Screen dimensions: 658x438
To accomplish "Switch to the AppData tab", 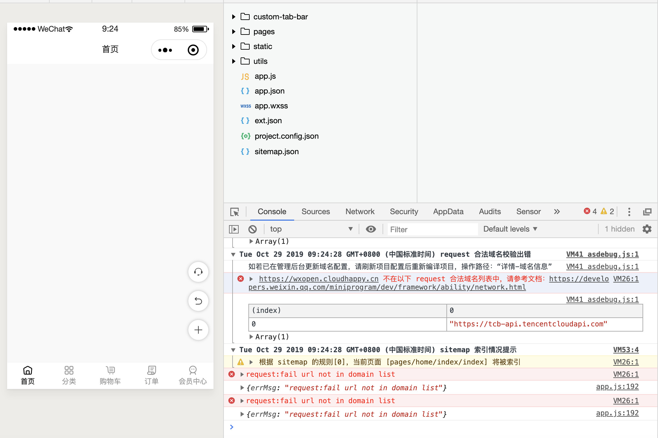I will click(448, 212).
